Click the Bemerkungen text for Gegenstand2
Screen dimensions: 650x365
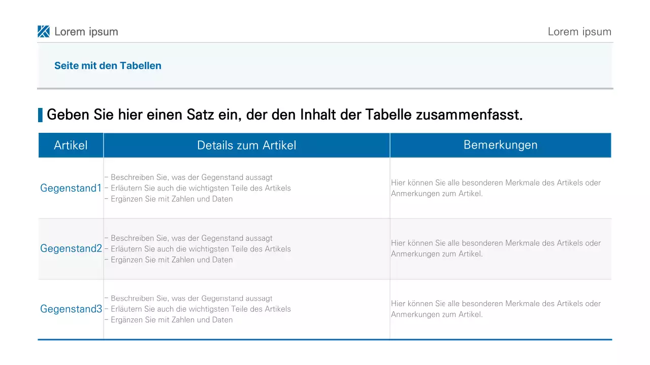pos(496,248)
